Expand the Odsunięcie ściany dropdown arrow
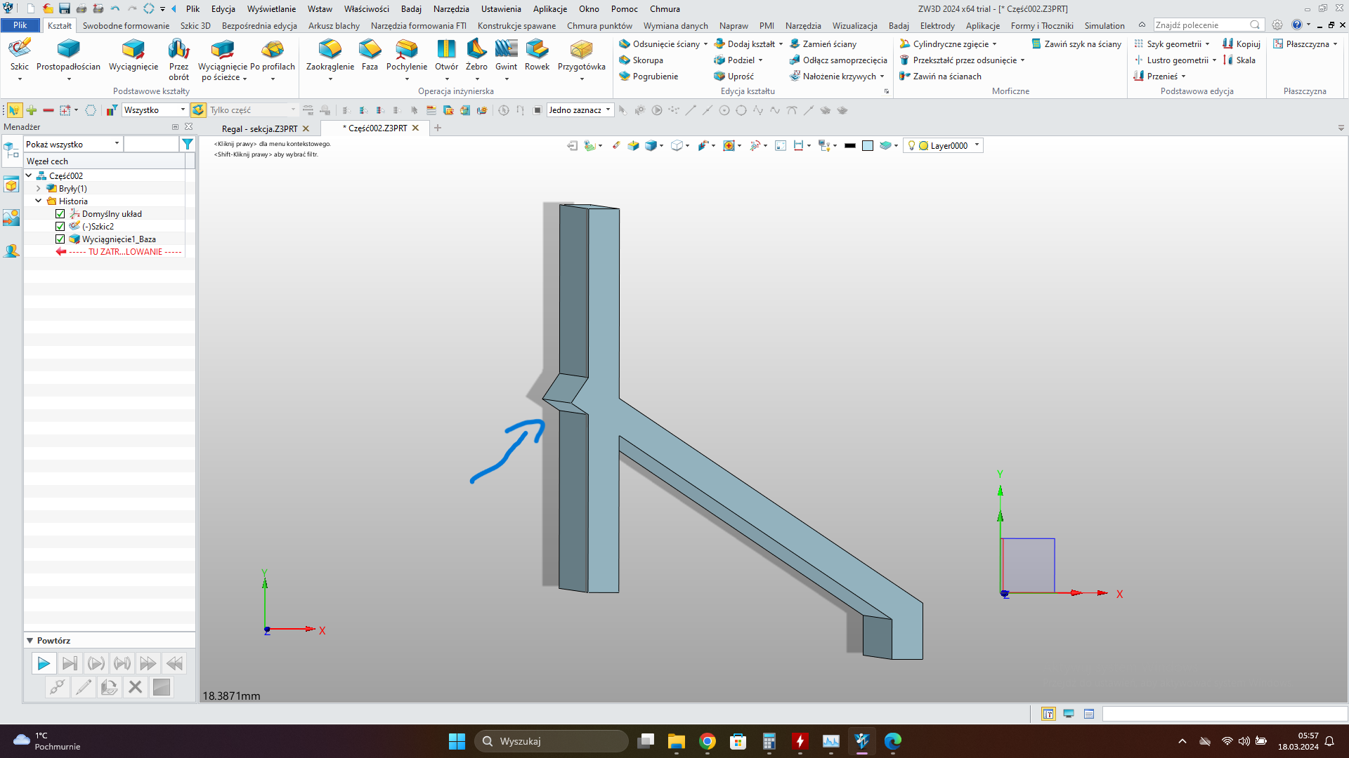This screenshot has width=1349, height=758. click(x=705, y=44)
